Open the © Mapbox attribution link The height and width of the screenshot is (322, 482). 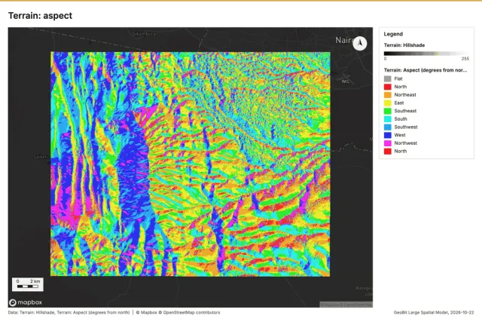point(146,312)
